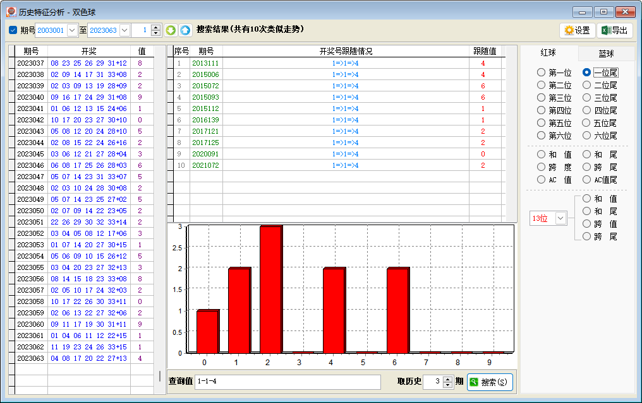Select the 第二位 radio button
The height and width of the screenshot is (403, 642).
[542, 85]
